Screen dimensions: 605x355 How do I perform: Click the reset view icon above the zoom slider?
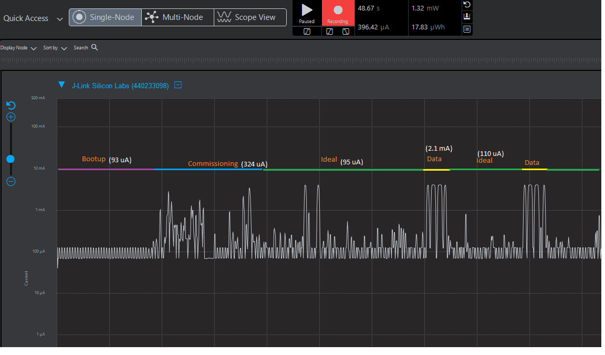(x=11, y=105)
